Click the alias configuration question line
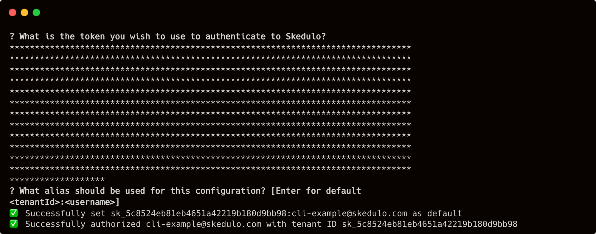596x234 pixels. pyautogui.click(x=185, y=191)
